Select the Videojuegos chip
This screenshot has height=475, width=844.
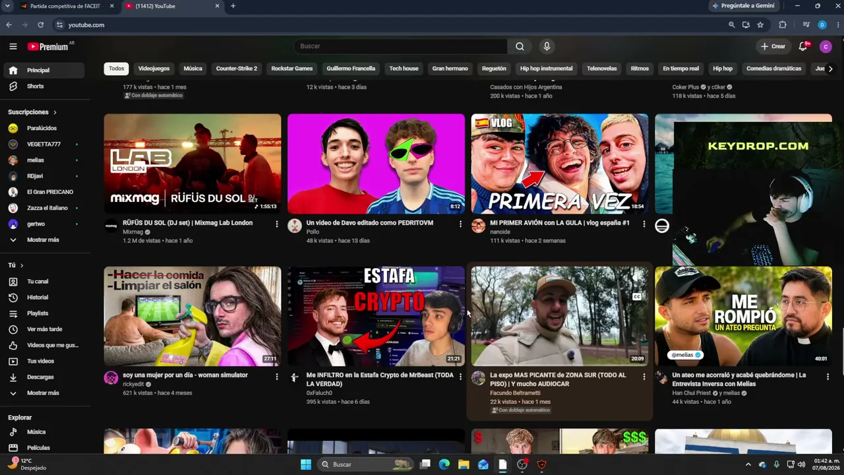tap(154, 69)
